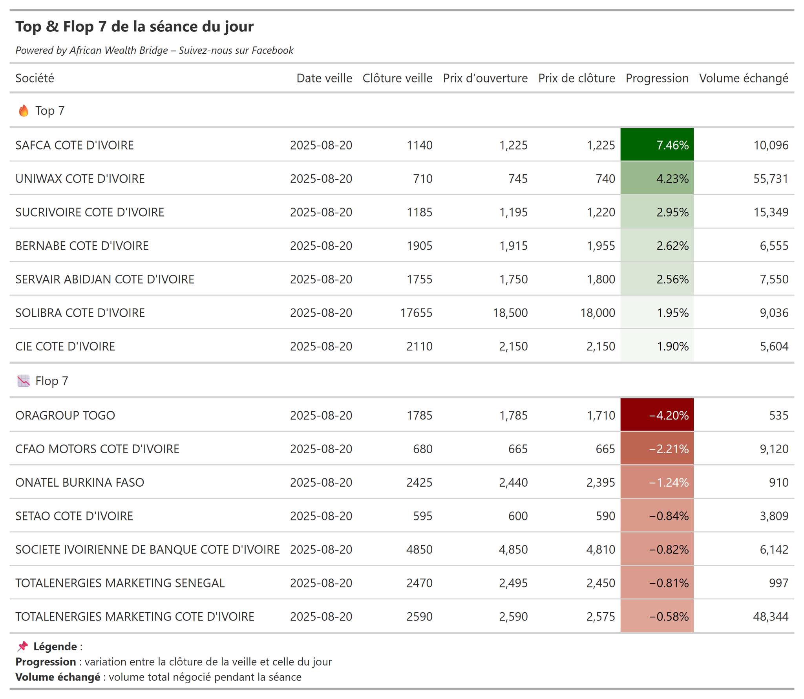Screen dimensions: 804x699
Task: Click the −2.21% cell for CFAO MOTORS
Action: click(x=657, y=449)
